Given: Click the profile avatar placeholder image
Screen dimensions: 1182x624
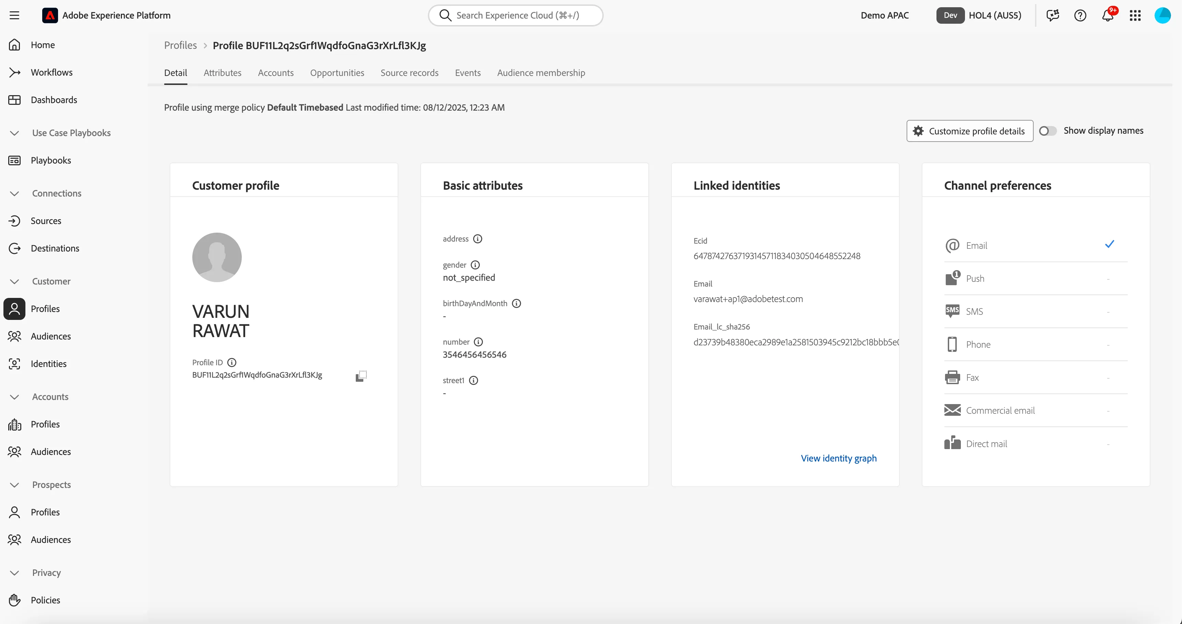Looking at the screenshot, I should (217, 257).
